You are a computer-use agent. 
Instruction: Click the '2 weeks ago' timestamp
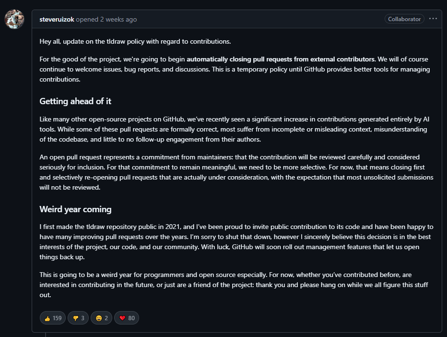pos(118,19)
